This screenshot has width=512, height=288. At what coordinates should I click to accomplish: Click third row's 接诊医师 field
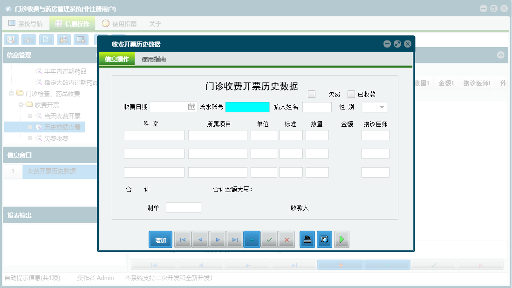click(x=375, y=172)
